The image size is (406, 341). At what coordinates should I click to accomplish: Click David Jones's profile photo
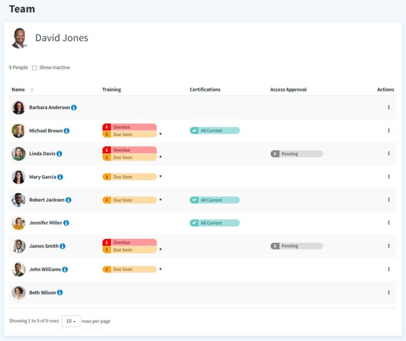[x=19, y=38]
